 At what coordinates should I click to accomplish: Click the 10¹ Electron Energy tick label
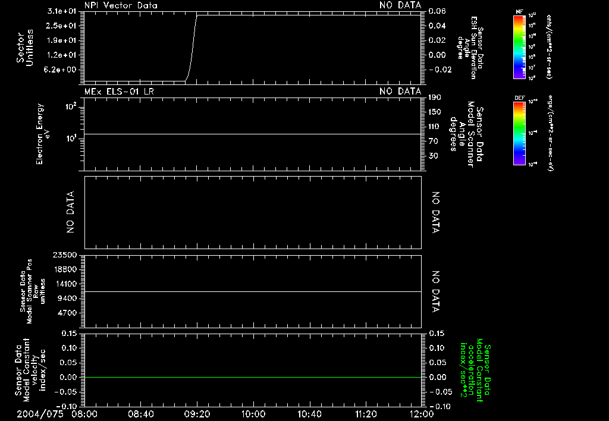71,139
